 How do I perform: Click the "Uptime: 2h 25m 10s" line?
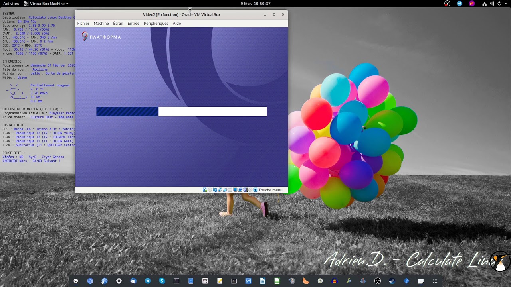19,22
